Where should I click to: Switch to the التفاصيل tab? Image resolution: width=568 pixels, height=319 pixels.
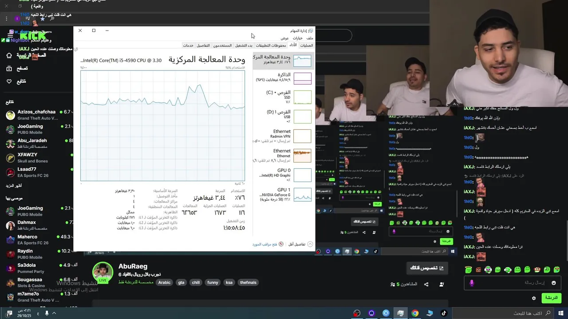pyautogui.click(x=203, y=46)
